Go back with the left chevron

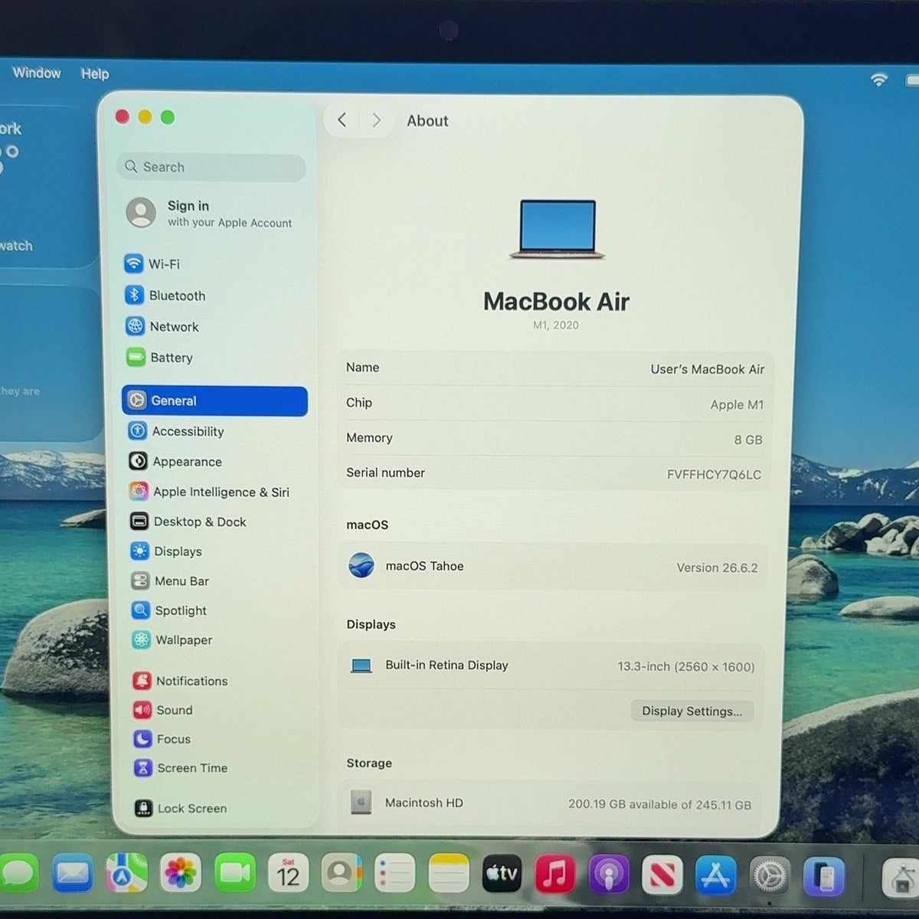coord(342,120)
